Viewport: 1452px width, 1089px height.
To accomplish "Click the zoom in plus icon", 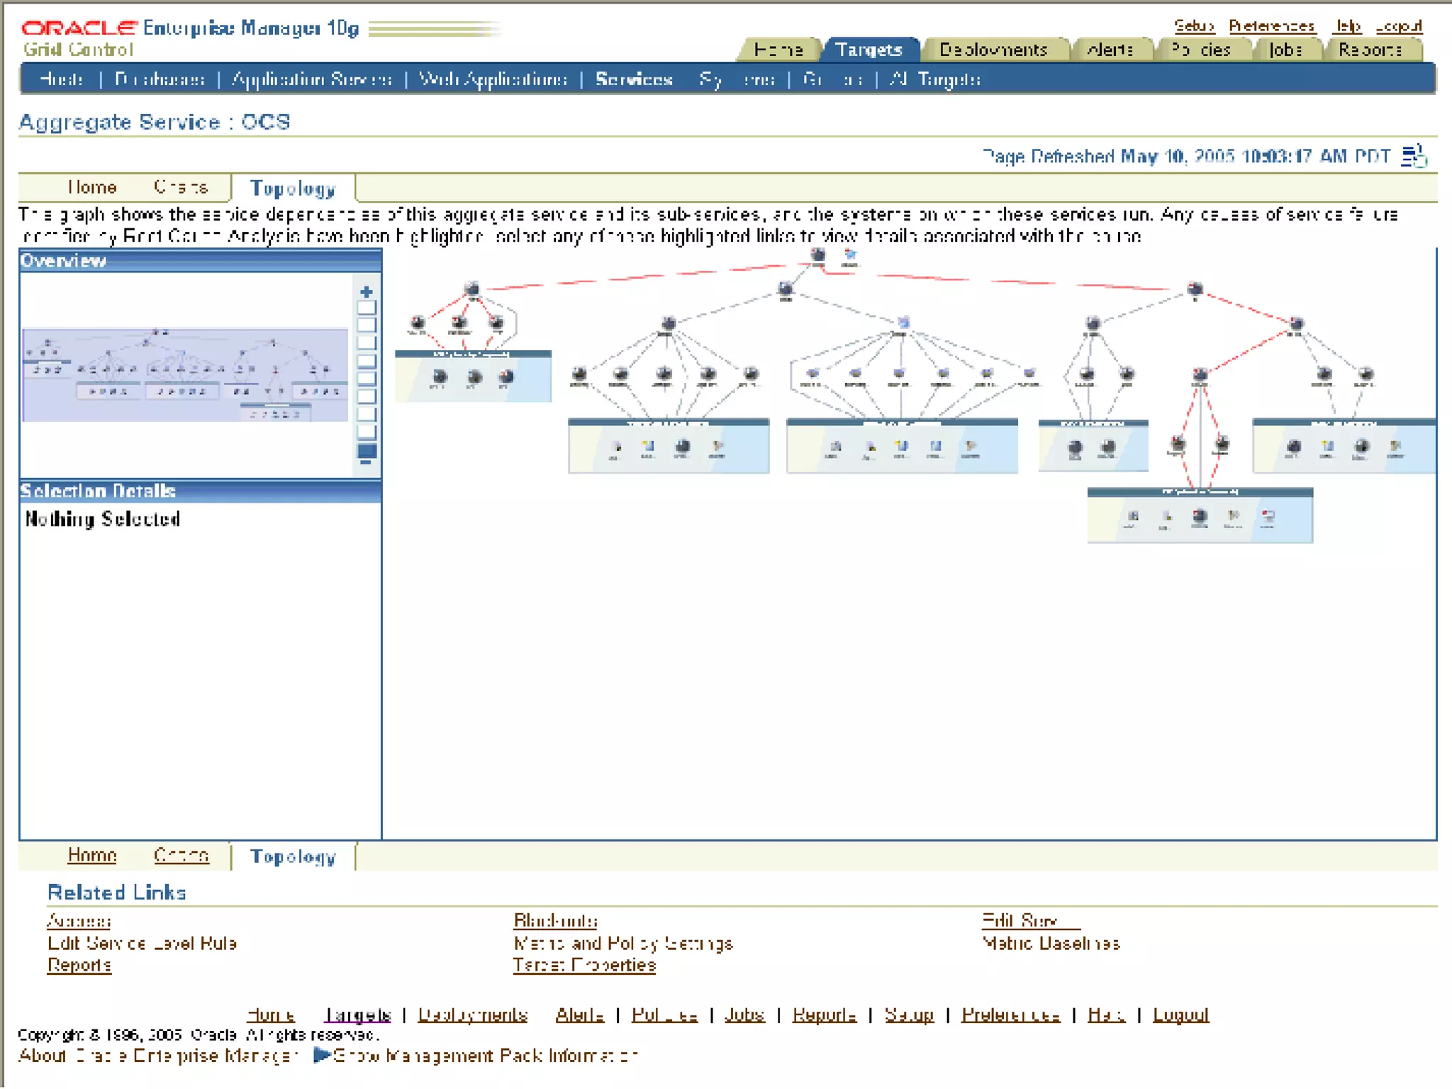I will pyautogui.click(x=366, y=291).
